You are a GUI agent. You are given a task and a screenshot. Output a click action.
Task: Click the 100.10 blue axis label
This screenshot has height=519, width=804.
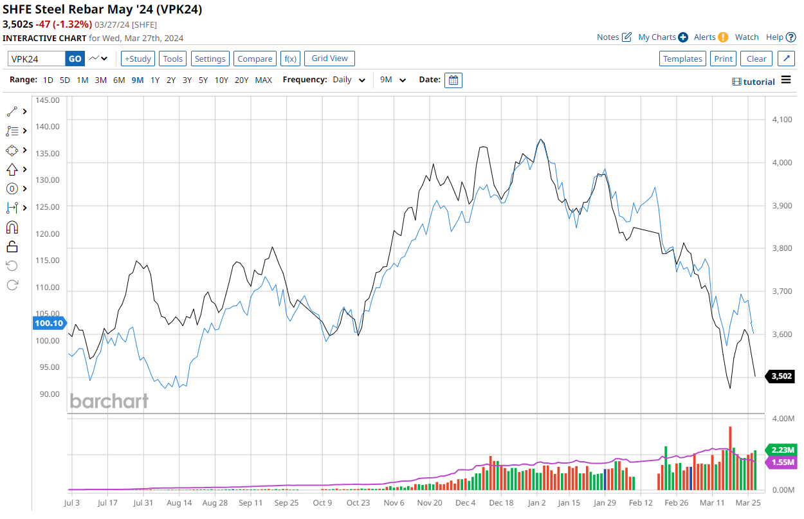(49, 323)
